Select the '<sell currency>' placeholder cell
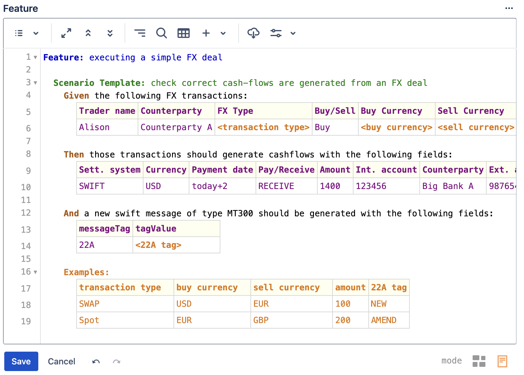This screenshot has width=524, height=375. coord(476,127)
